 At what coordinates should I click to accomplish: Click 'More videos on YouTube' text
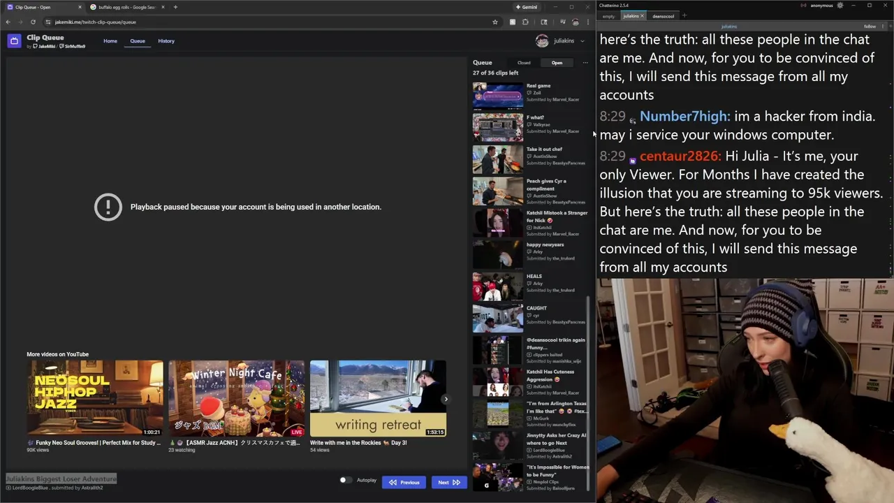pos(58,354)
